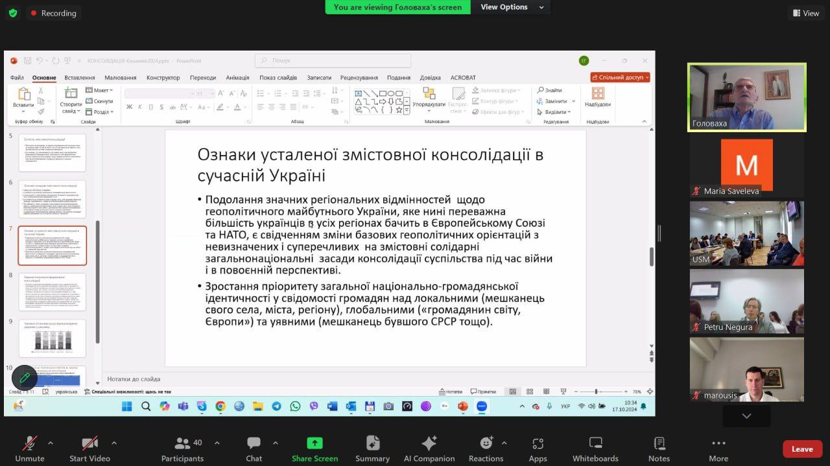This screenshot has height=466, width=830.
Task: Select slide 8 thumbnail in panel
Action: coord(52,292)
